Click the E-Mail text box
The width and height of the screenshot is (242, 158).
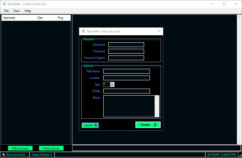(x=126, y=91)
